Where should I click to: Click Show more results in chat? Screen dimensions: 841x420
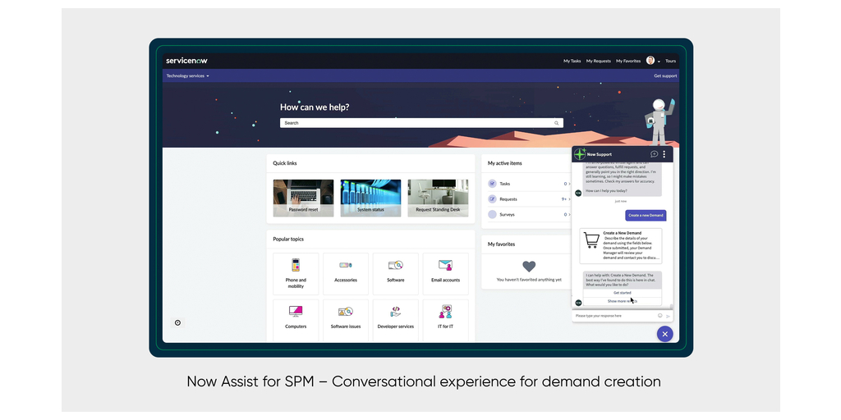point(623,301)
